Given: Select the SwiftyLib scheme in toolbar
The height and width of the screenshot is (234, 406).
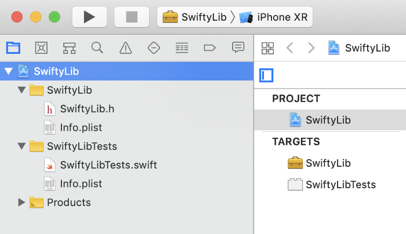Looking at the screenshot, I should pyautogui.click(x=194, y=17).
